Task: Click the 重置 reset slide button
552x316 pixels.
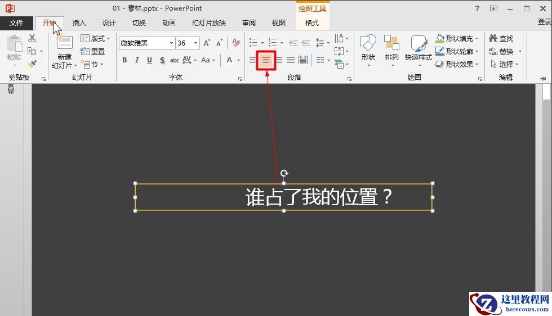Action: pos(94,52)
